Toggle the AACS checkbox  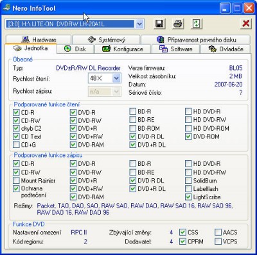[x=218, y=232]
